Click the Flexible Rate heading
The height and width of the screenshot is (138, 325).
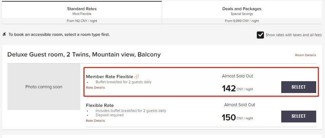point(100,105)
